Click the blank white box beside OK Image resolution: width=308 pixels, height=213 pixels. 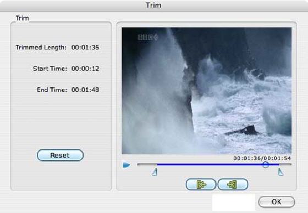point(233,202)
